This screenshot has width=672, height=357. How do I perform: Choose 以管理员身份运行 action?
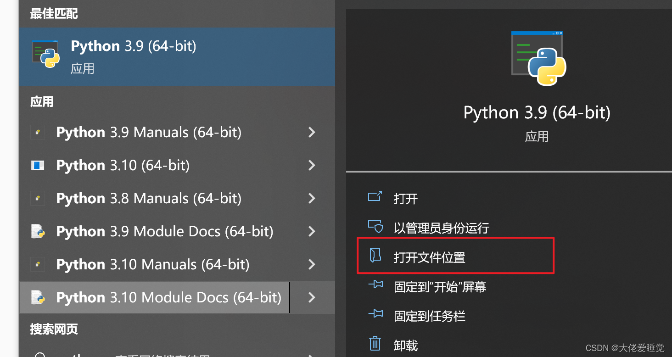[x=442, y=228]
